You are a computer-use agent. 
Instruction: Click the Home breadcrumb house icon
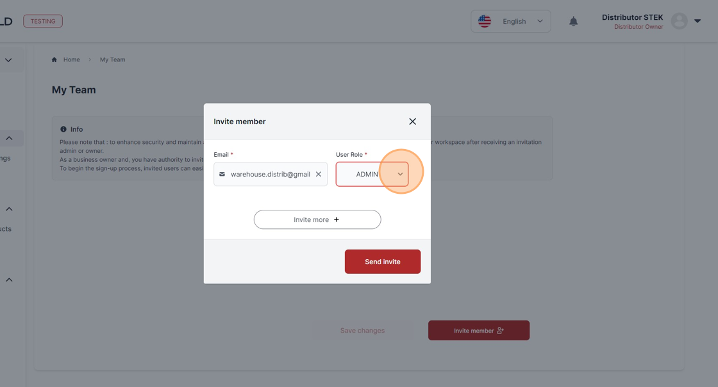click(x=54, y=59)
